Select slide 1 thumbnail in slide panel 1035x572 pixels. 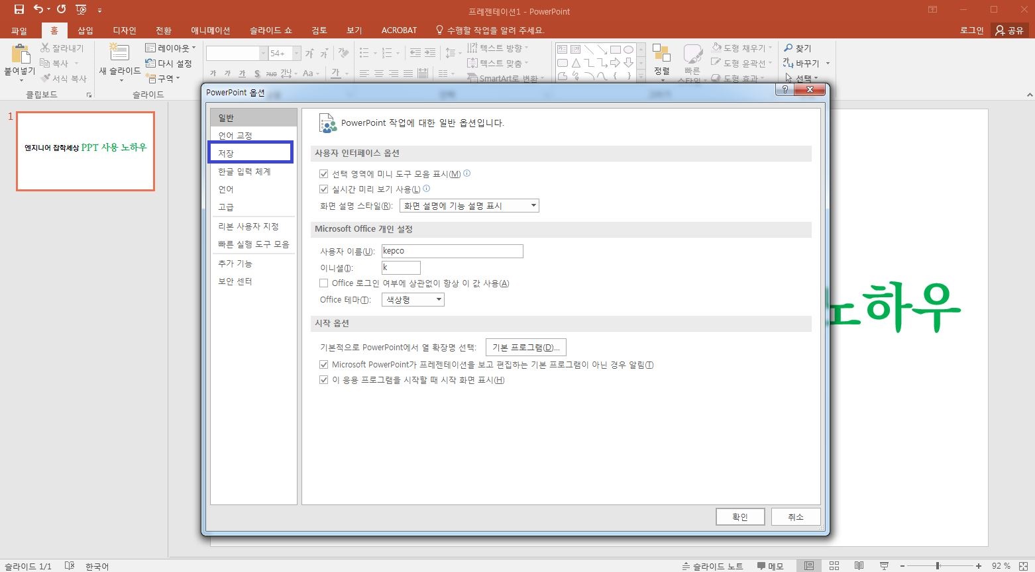tap(85, 151)
